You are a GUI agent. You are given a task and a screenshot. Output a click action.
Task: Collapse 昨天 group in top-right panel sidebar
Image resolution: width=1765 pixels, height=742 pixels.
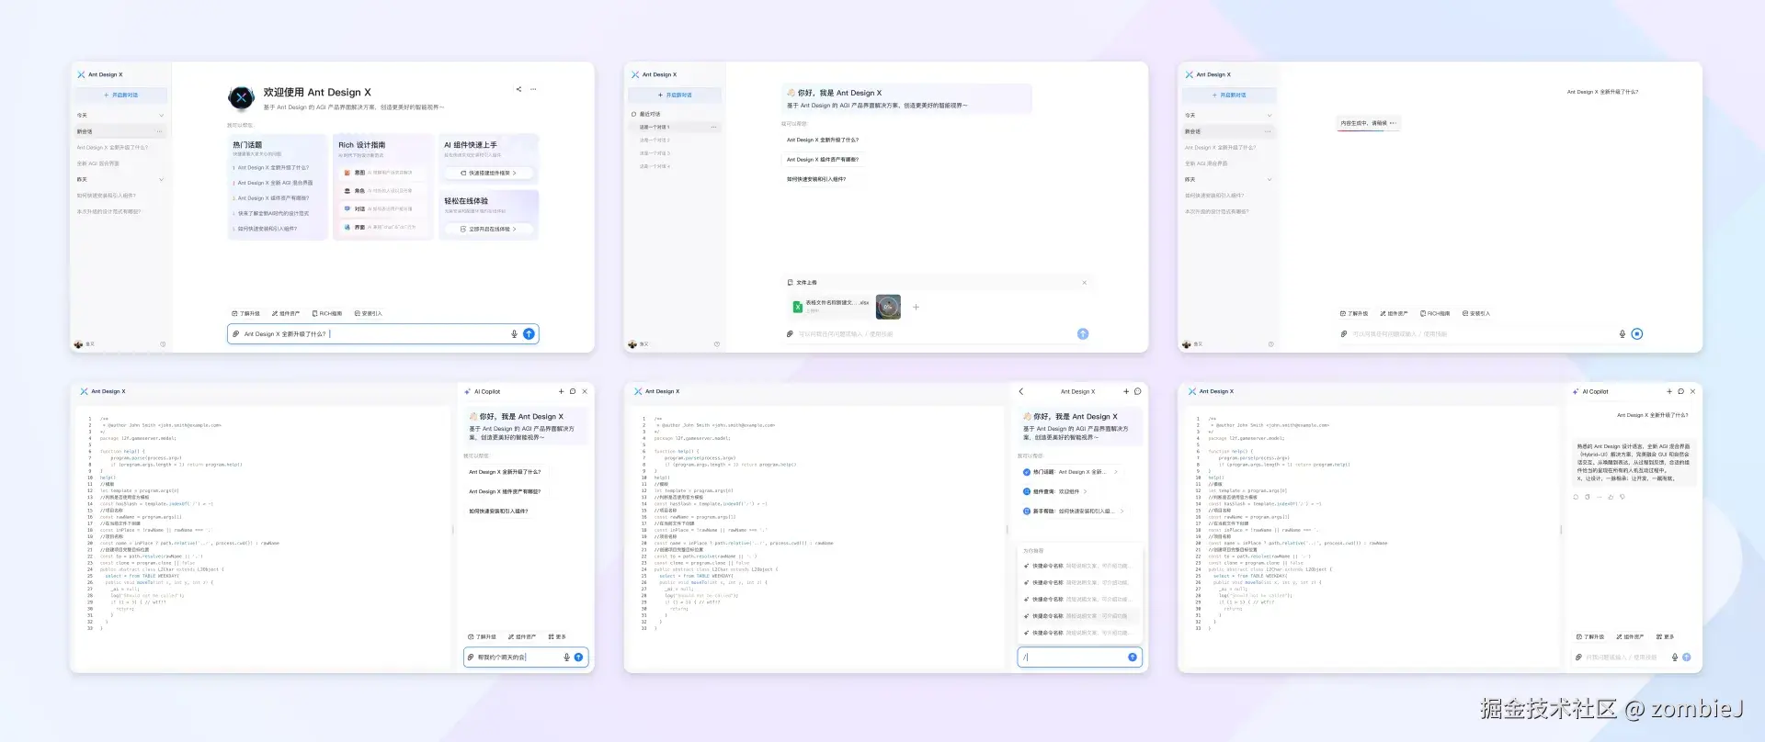click(x=1270, y=180)
